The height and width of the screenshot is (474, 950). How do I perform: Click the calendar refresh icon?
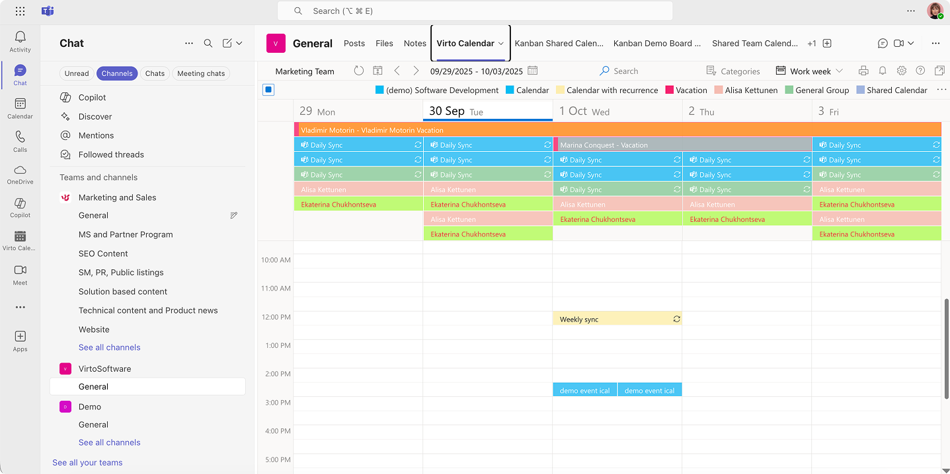click(358, 71)
